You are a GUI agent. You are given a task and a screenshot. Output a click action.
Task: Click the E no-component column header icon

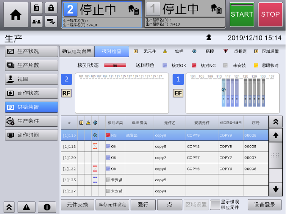point(81,123)
